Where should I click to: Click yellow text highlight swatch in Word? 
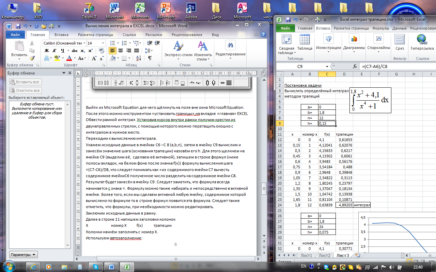tap(58, 58)
